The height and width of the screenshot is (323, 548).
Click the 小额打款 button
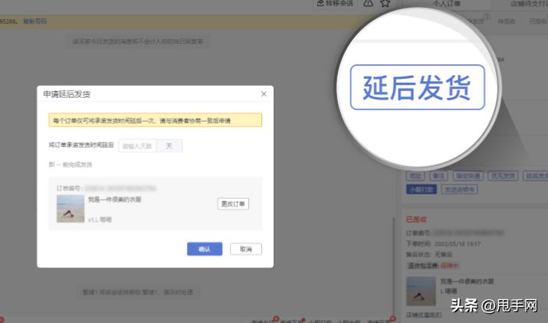[x=421, y=189]
